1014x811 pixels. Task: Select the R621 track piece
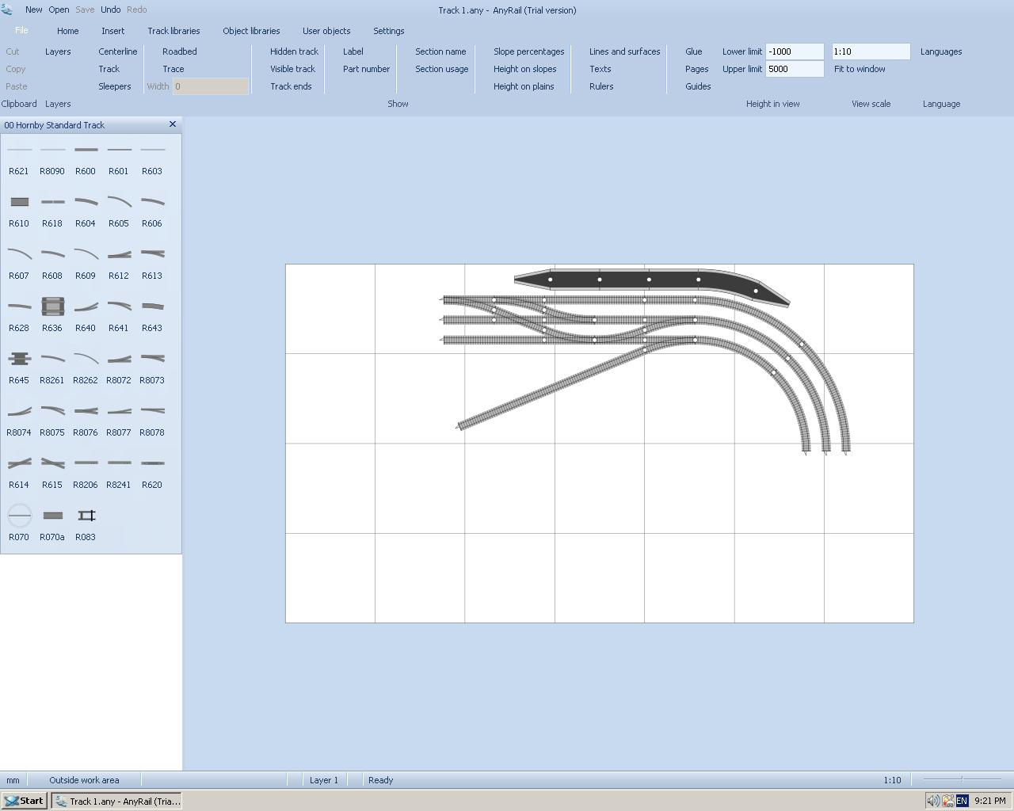(19, 158)
